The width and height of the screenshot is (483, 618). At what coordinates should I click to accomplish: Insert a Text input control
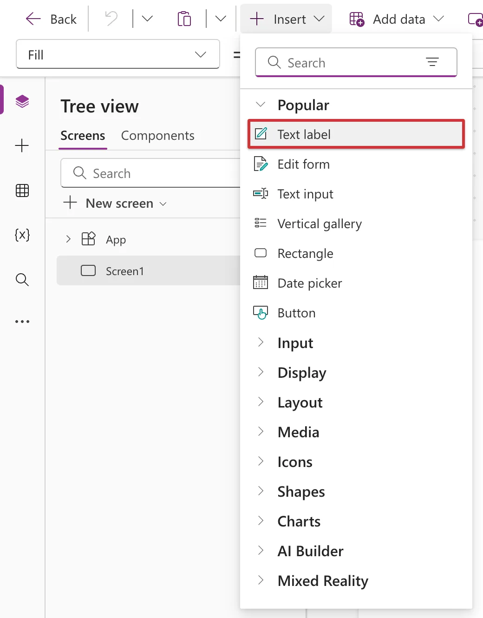356,194
